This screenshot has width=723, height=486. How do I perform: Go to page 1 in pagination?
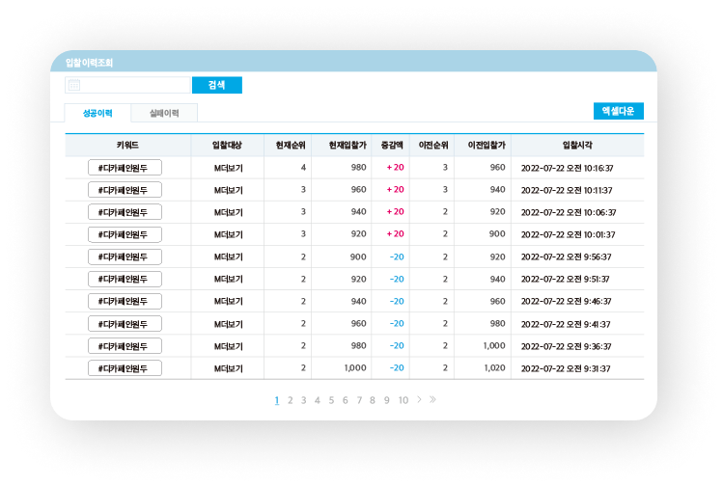[x=277, y=400]
